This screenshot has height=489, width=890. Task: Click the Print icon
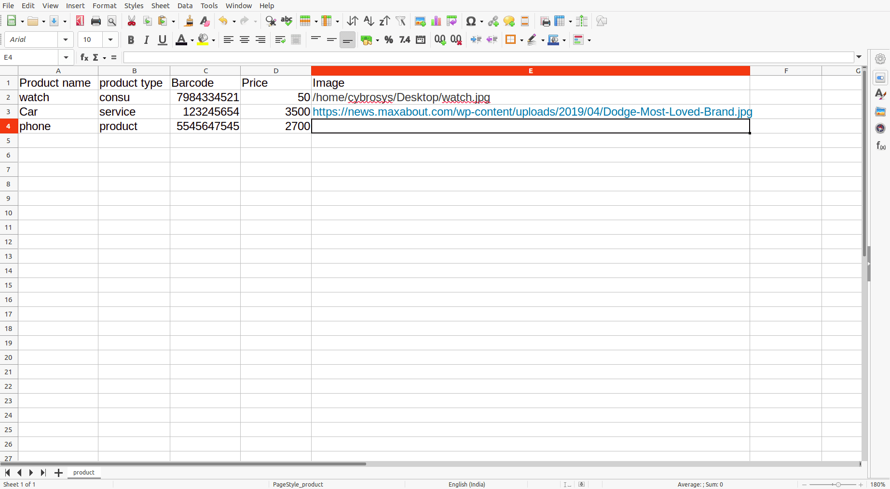coord(96,21)
